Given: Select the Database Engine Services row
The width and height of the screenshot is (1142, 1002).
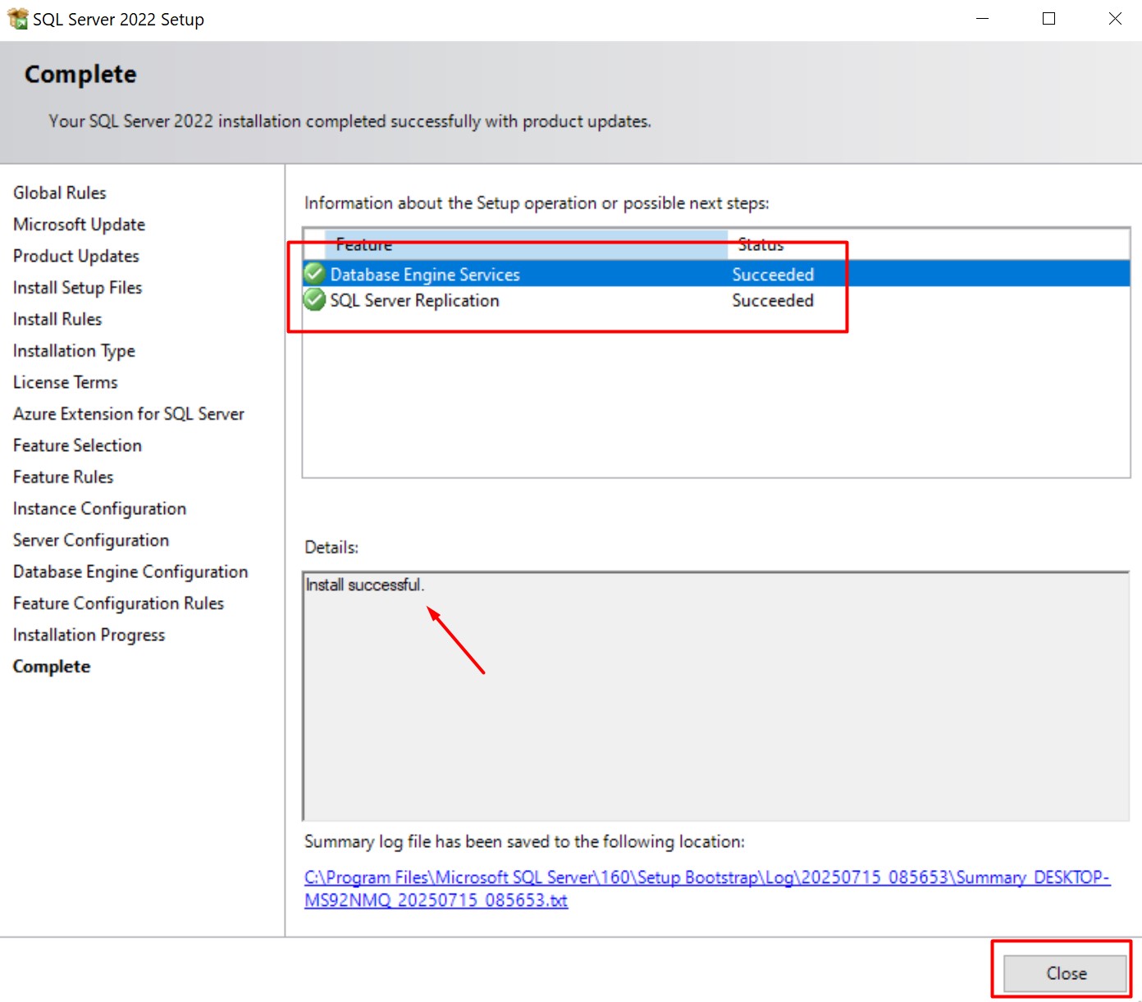Looking at the screenshot, I should click(x=716, y=274).
